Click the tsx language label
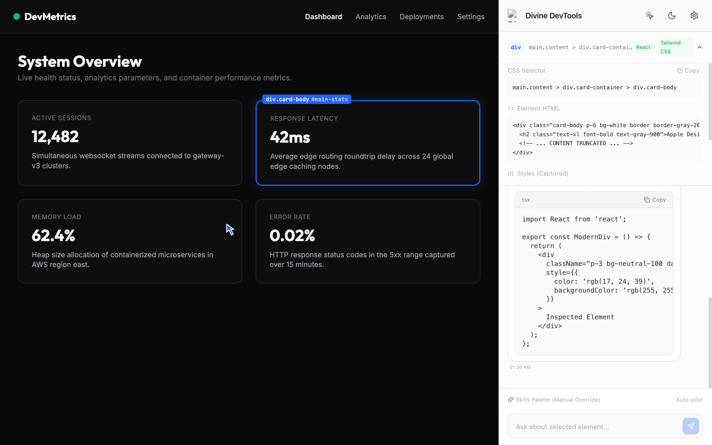Viewport: 712px width, 445px height. coord(526,200)
